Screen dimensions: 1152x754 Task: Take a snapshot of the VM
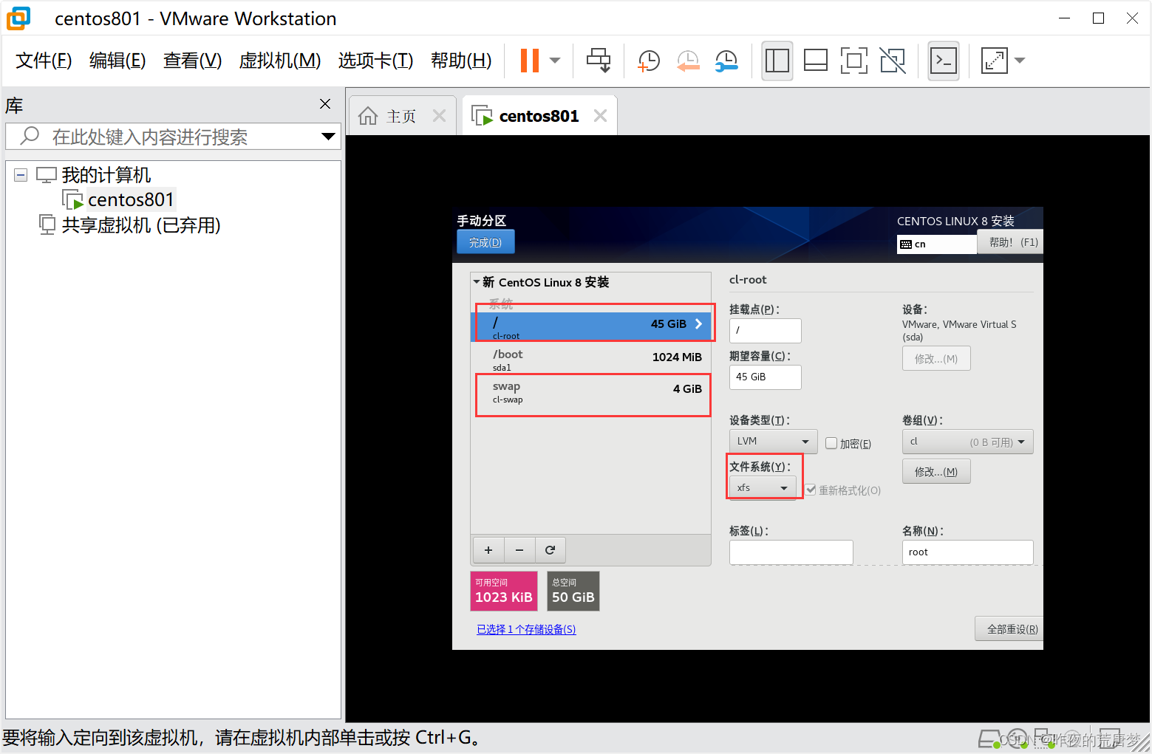pyautogui.click(x=649, y=61)
